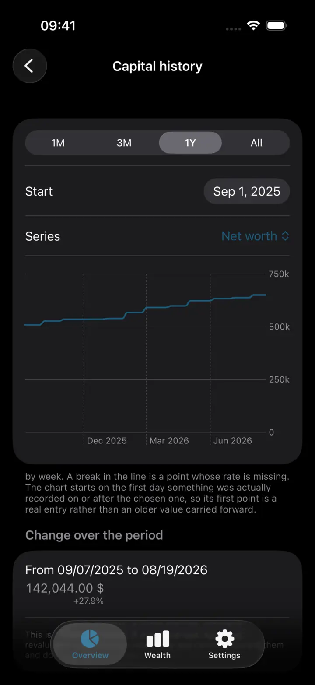Tap the Settings tab label
Screen dimensions: 315x685
pyautogui.click(x=224, y=655)
